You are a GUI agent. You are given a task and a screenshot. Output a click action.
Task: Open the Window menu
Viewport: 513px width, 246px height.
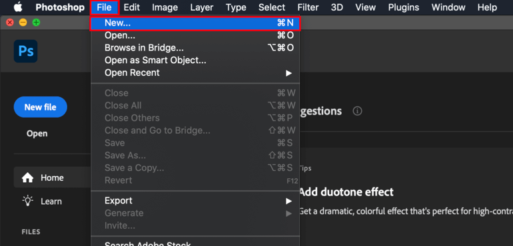[448, 7]
